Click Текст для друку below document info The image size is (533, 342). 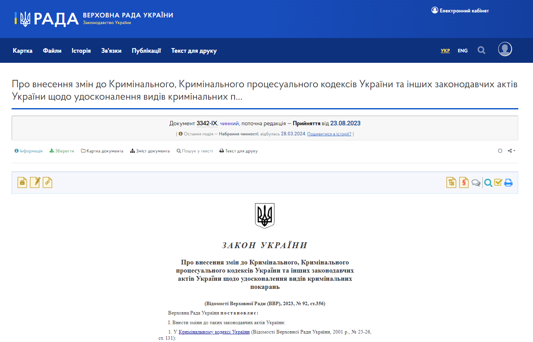tap(238, 151)
